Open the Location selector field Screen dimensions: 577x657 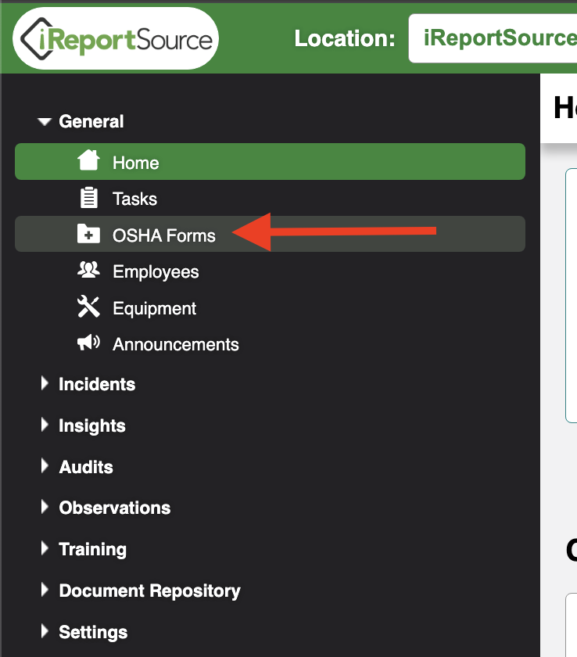pyautogui.click(x=493, y=38)
